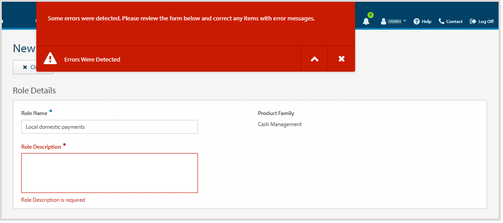Click the Role Description field label

[41, 147]
